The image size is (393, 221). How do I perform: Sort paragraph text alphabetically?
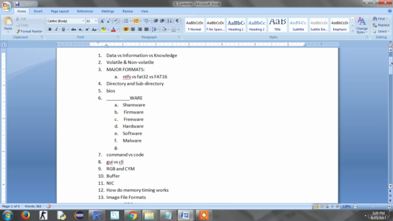click(x=169, y=21)
